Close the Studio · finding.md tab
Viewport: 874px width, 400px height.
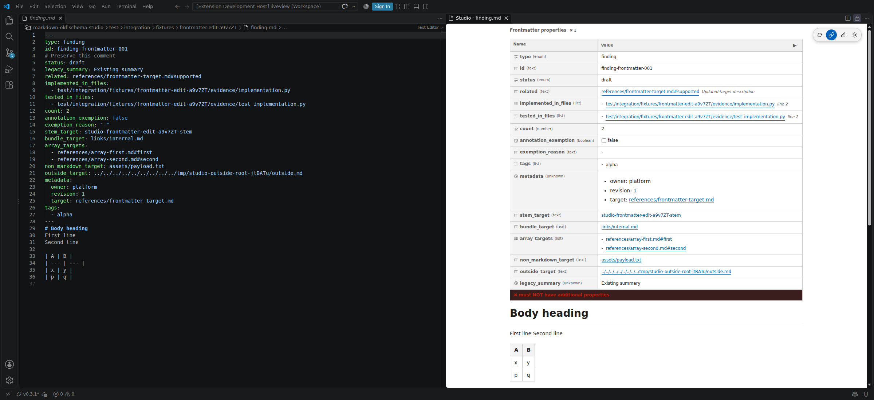tap(506, 18)
